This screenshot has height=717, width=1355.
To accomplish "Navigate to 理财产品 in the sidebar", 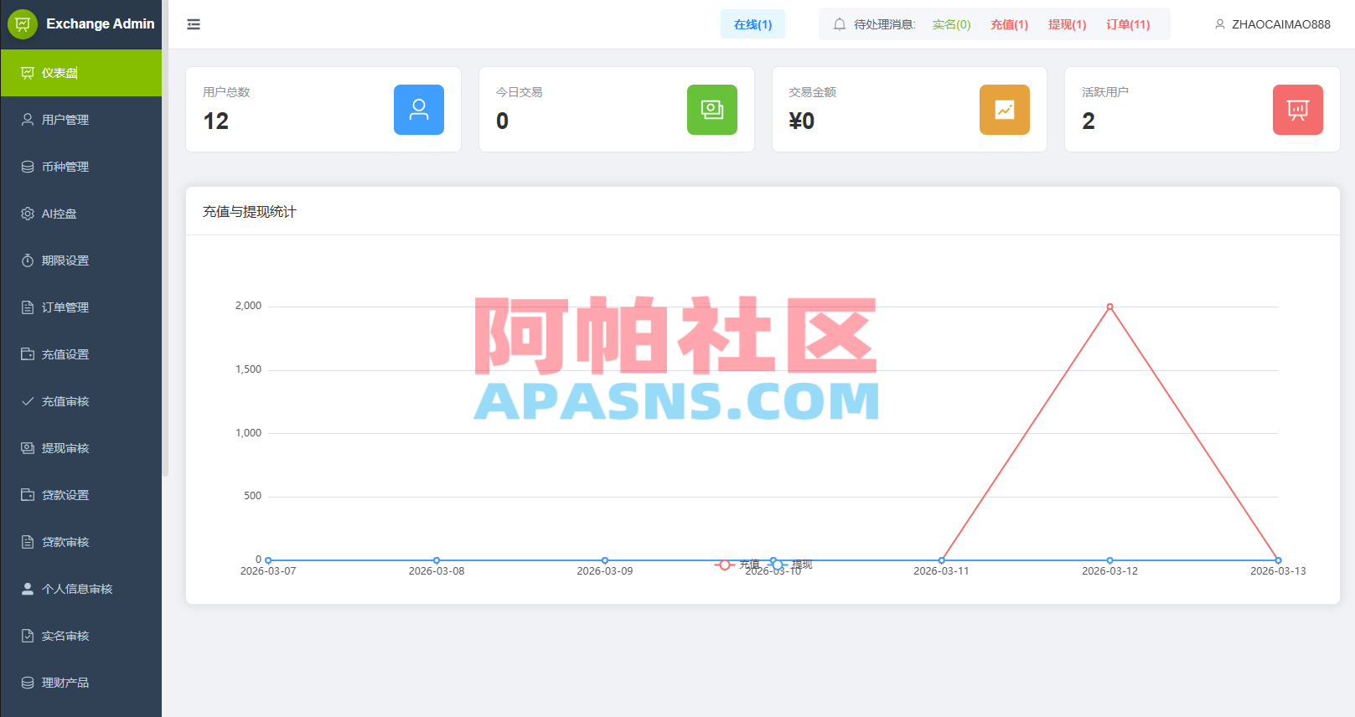I will [x=81, y=683].
